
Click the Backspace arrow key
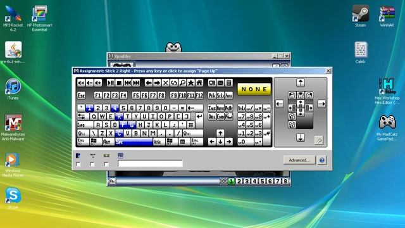[x=196, y=108]
